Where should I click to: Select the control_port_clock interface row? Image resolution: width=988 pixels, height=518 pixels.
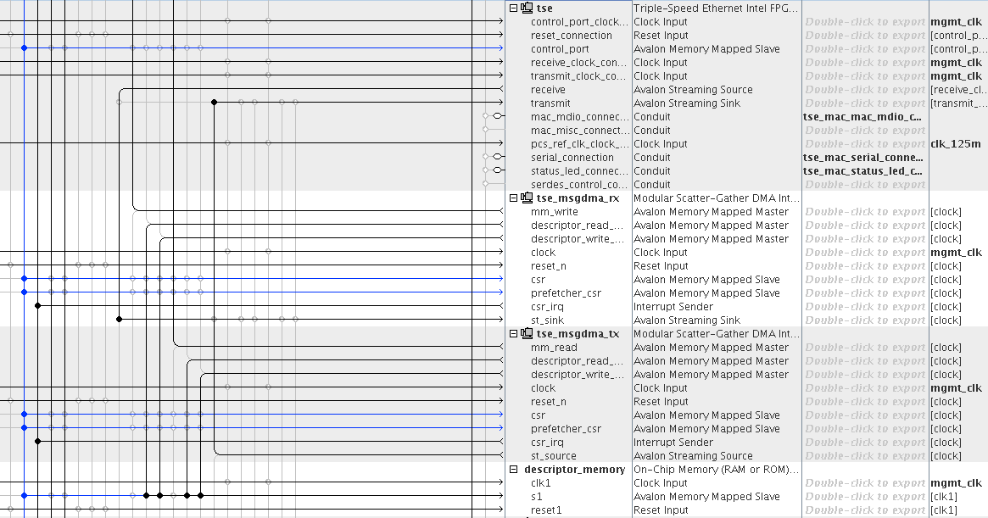coord(580,21)
